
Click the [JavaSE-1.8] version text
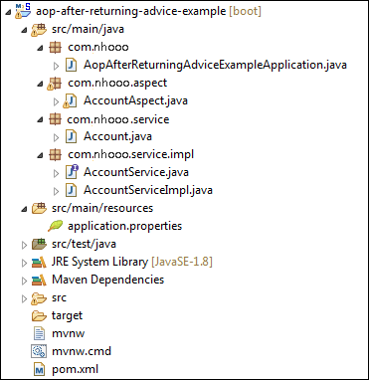tap(182, 263)
